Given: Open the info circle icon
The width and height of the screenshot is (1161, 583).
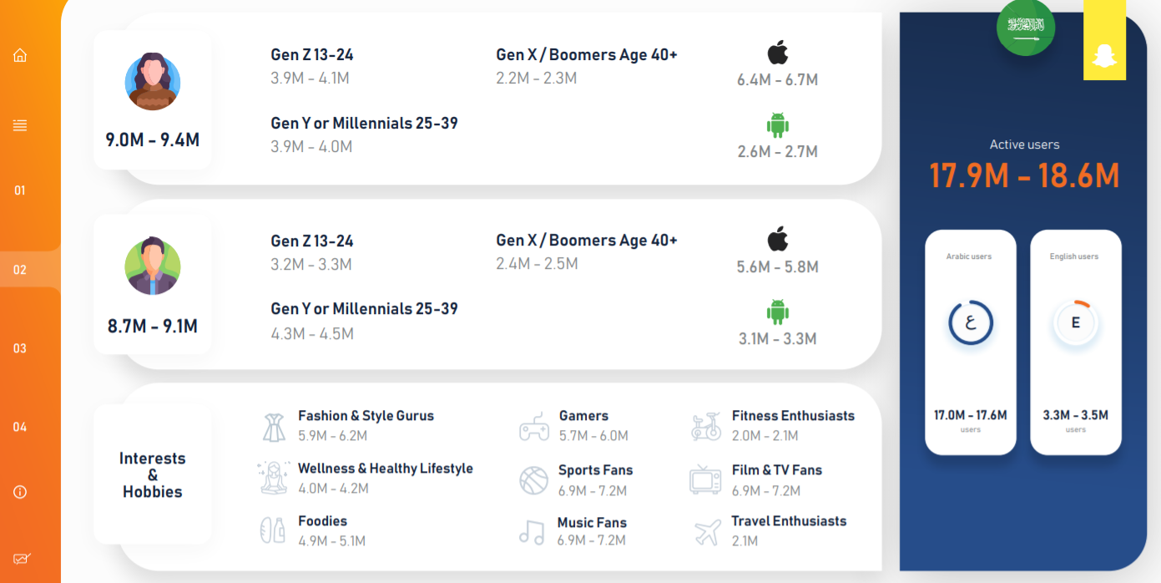Looking at the screenshot, I should tap(20, 492).
